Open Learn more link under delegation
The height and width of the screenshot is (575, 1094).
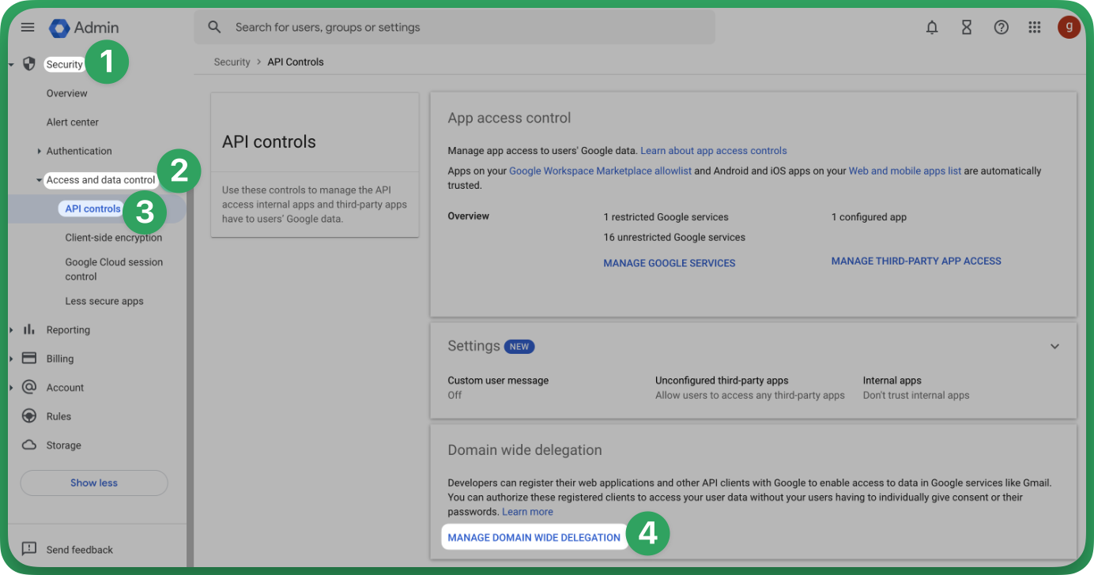(x=527, y=512)
